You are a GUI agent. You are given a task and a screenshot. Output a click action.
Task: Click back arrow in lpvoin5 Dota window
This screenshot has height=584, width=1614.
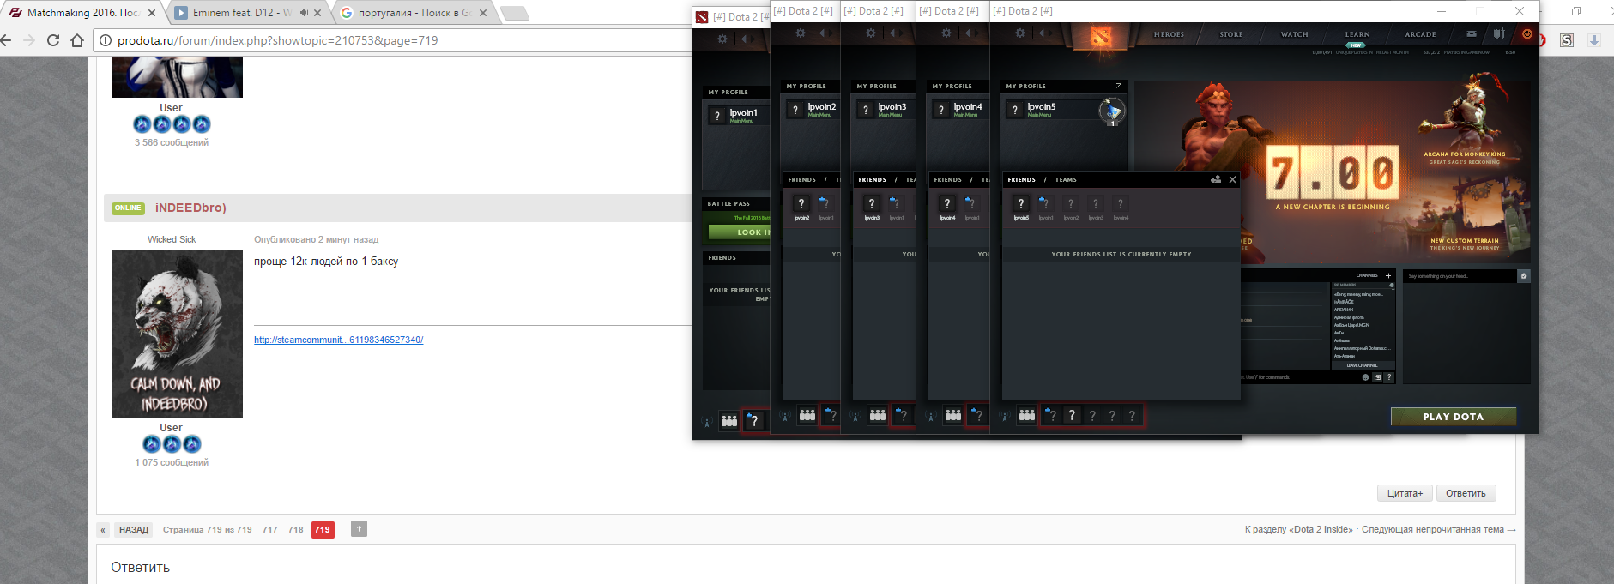coord(1041,33)
